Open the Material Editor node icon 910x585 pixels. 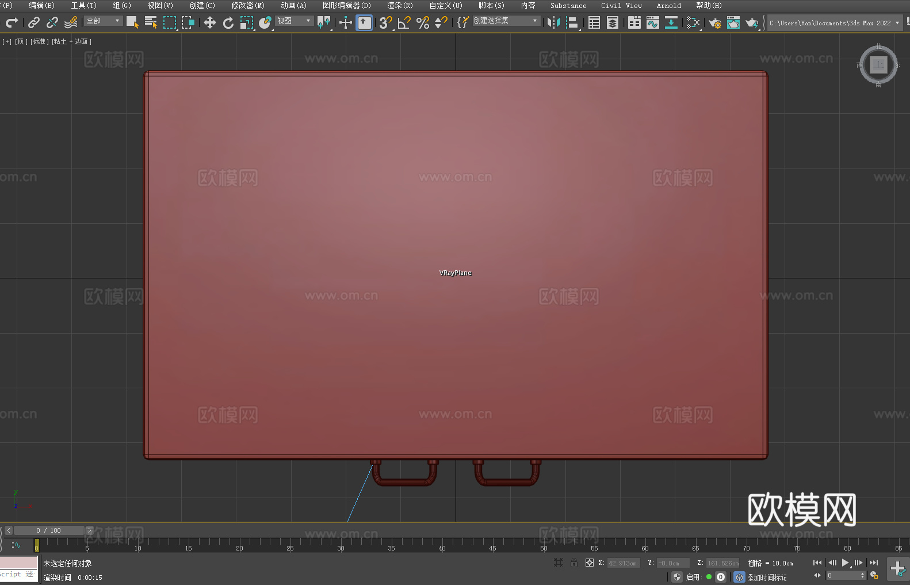click(693, 22)
